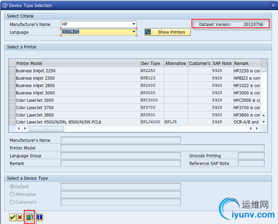Click the table select-all corner box

click(x=12, y=63)
